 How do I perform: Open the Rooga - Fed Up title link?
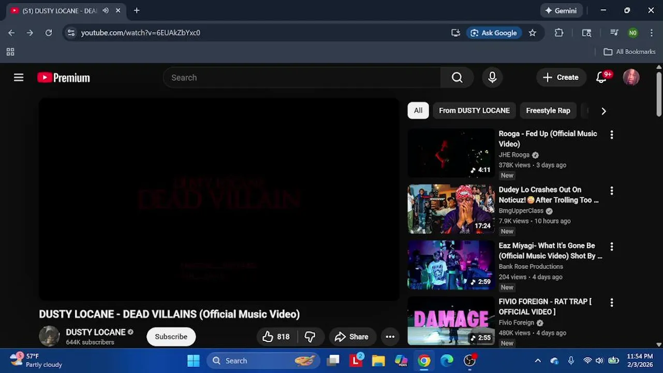(x=548, y=139)
